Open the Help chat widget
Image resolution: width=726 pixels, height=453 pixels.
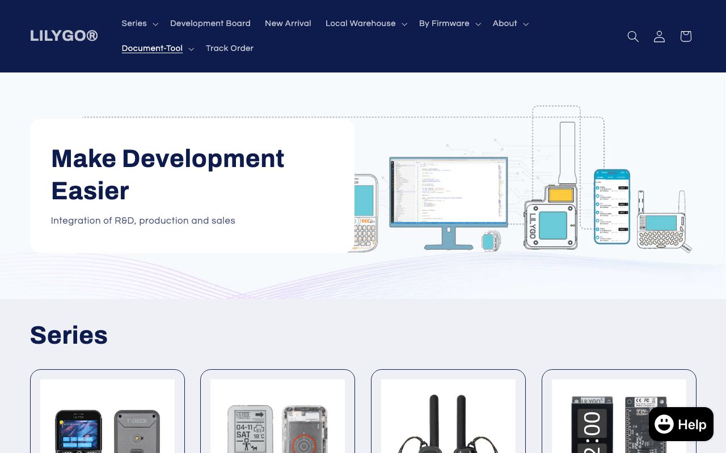pyautogui.click(x=681, y=424)
